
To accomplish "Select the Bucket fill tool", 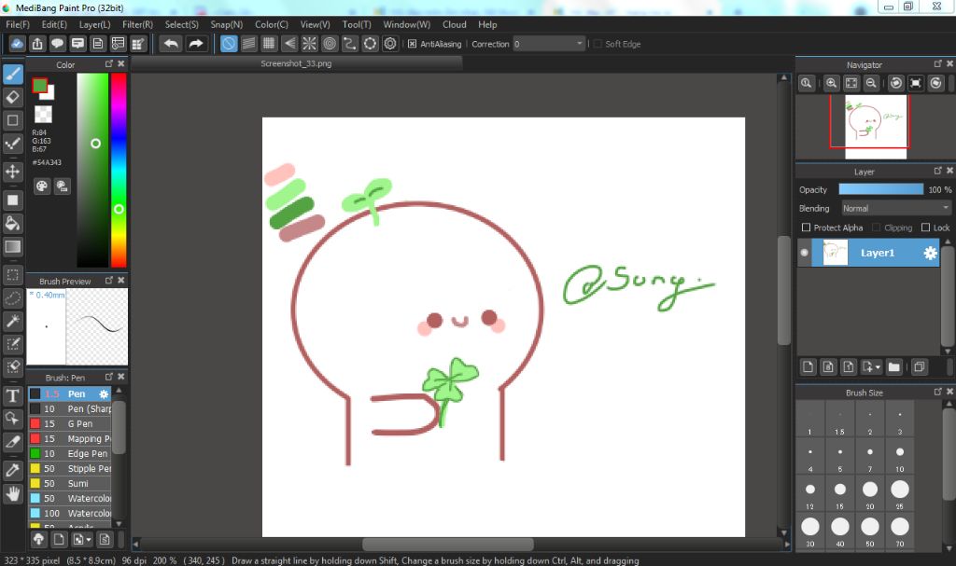I will pyautogui.click(x=13, y=223).
